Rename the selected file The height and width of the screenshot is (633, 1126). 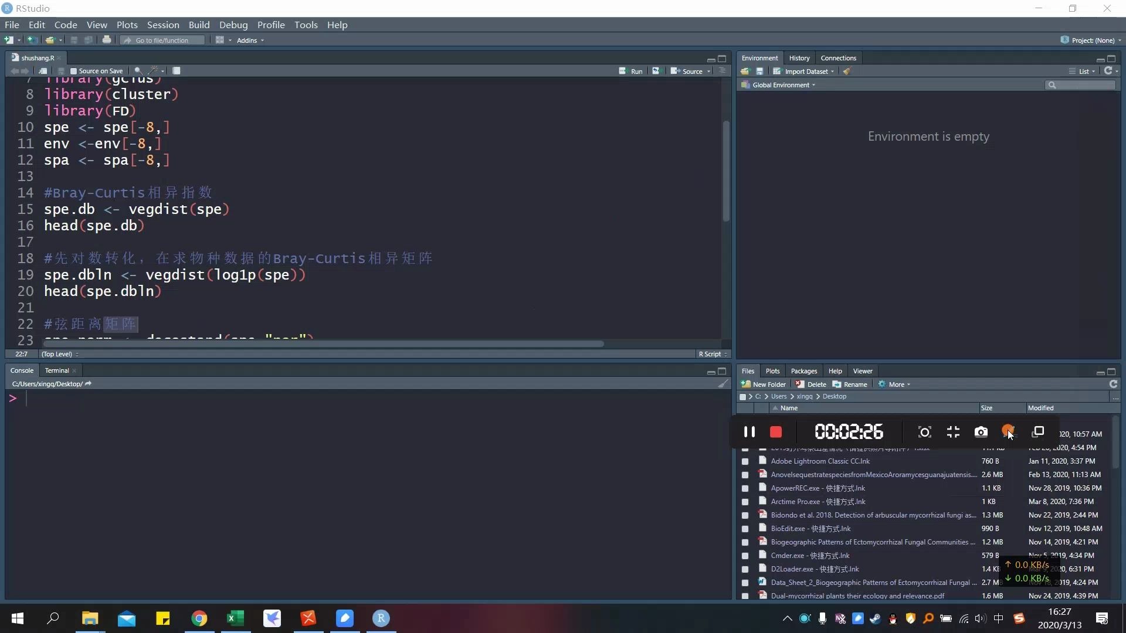(x=850, y=384)
